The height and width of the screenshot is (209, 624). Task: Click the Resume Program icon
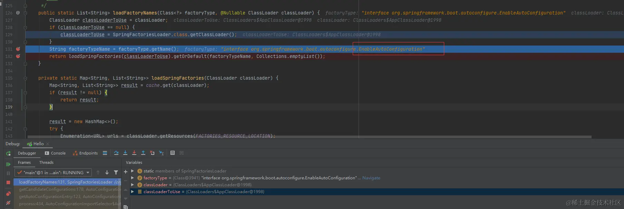(x=8, y=164)
